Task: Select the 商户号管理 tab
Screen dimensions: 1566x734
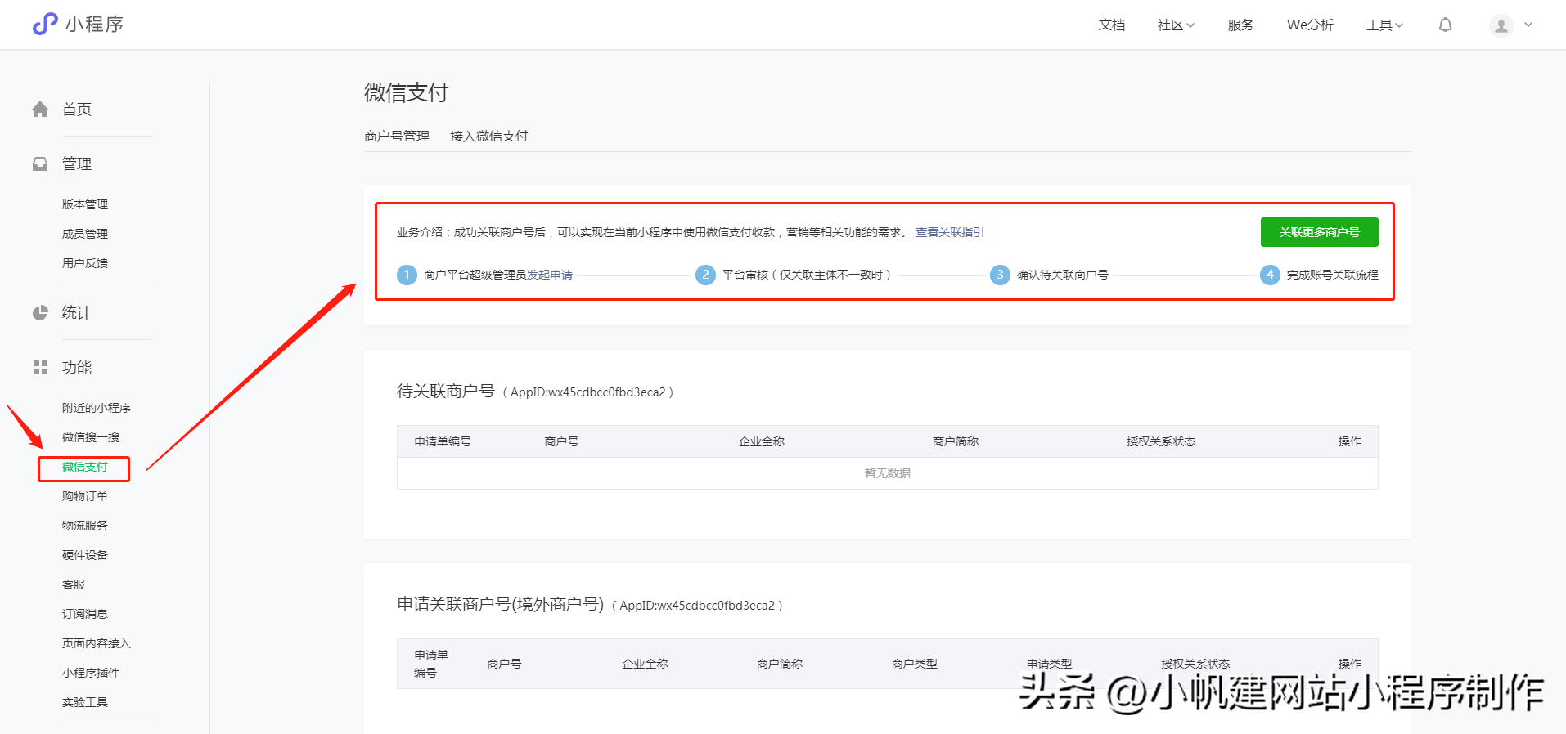Action: [x=397, y=136]
